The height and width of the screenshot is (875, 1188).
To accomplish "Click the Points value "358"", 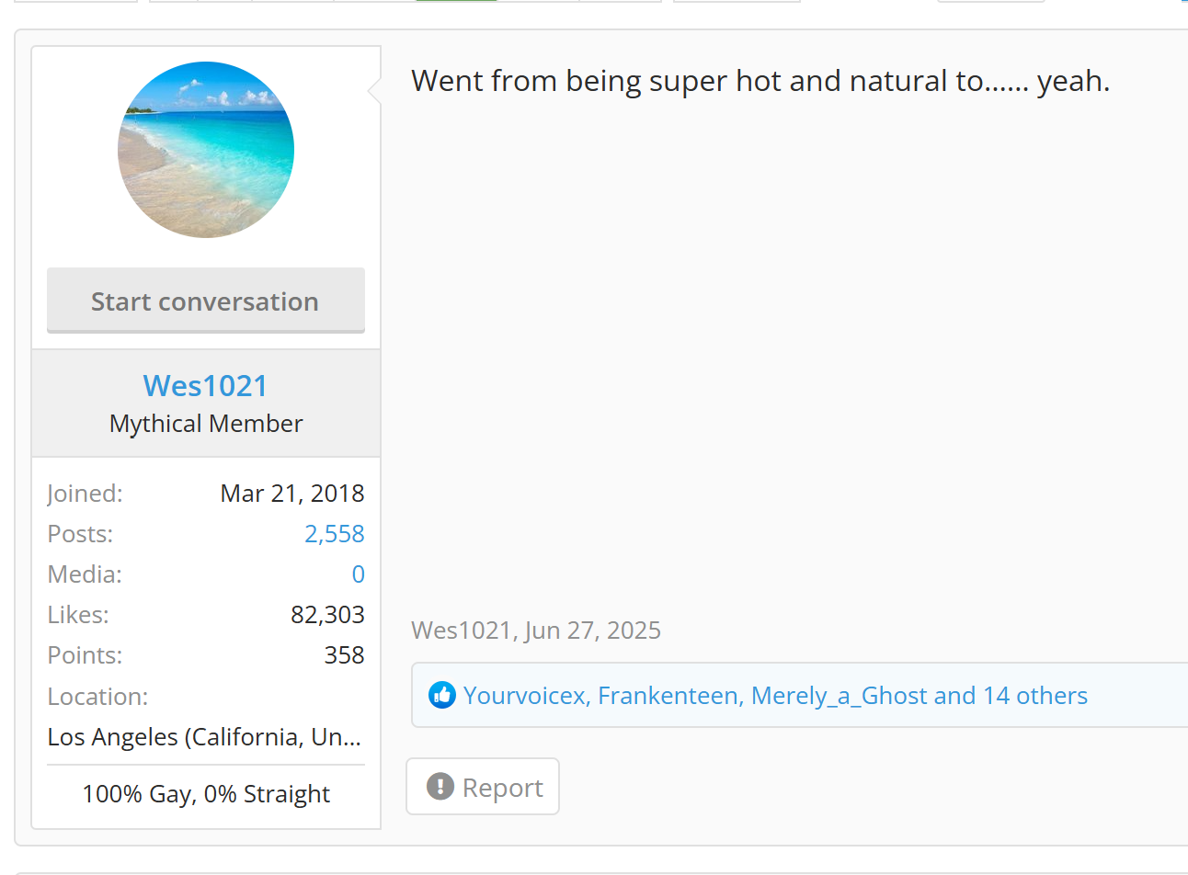I will tap(345, 655).
